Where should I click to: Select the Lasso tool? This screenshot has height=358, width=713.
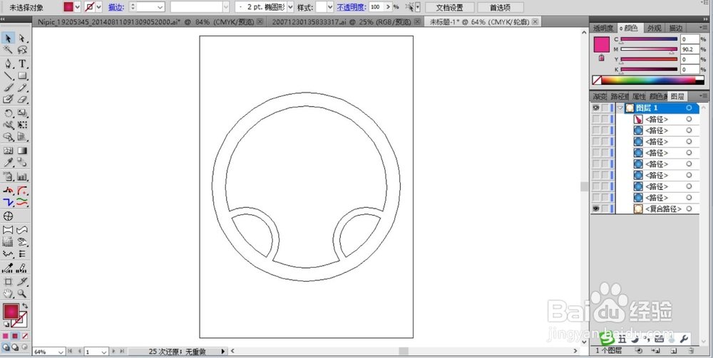pos(22,50)
